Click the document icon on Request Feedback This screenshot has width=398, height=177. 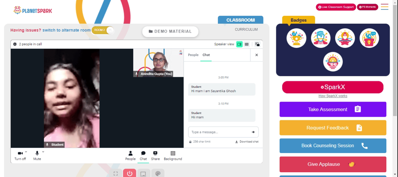(359, 128)
